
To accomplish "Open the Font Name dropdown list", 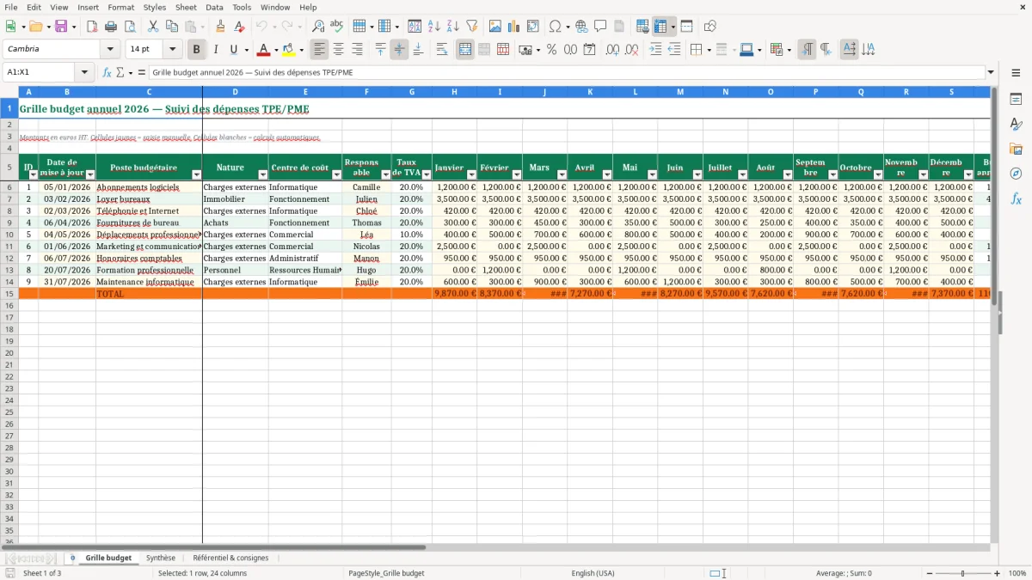I will click(x=110, y=49).
